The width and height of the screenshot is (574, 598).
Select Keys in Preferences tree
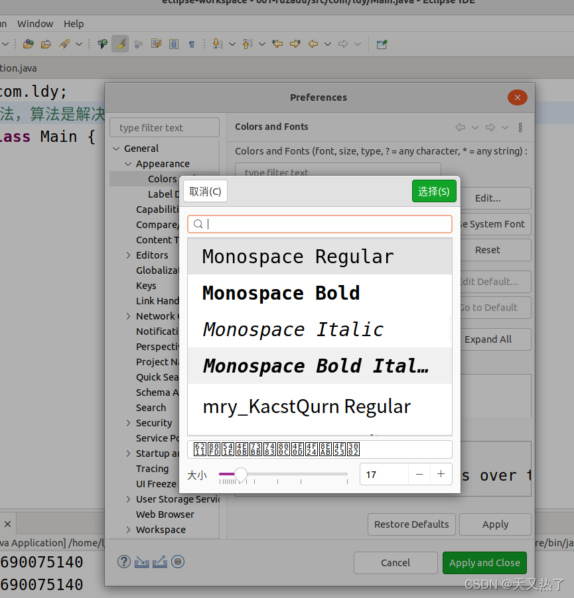point(146,286)
